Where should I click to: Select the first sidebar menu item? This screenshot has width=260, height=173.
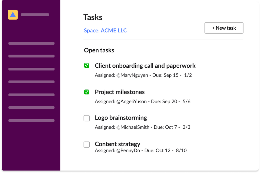point(31,43)
